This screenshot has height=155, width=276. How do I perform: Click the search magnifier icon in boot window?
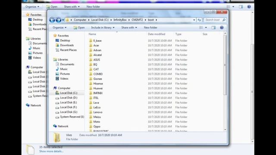224,20
